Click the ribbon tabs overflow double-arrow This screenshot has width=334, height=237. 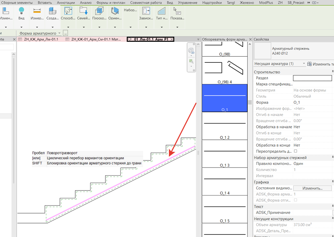point(309,3)
